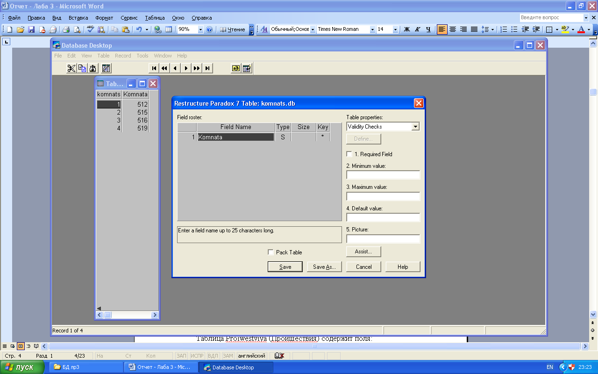This screenshot has height=374, width=598.
Task: Click the Restructure table icon in Database Desktop
Action: [106, 68]
